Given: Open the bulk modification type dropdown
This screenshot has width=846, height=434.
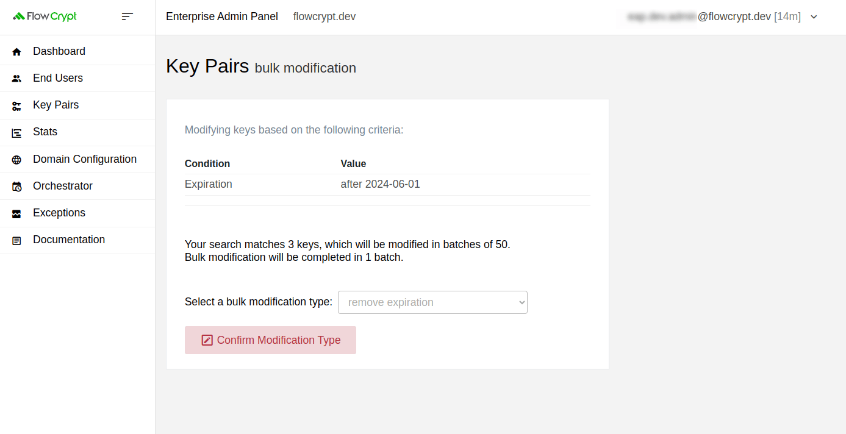Looking at the screenshot, I should point(432,302).
